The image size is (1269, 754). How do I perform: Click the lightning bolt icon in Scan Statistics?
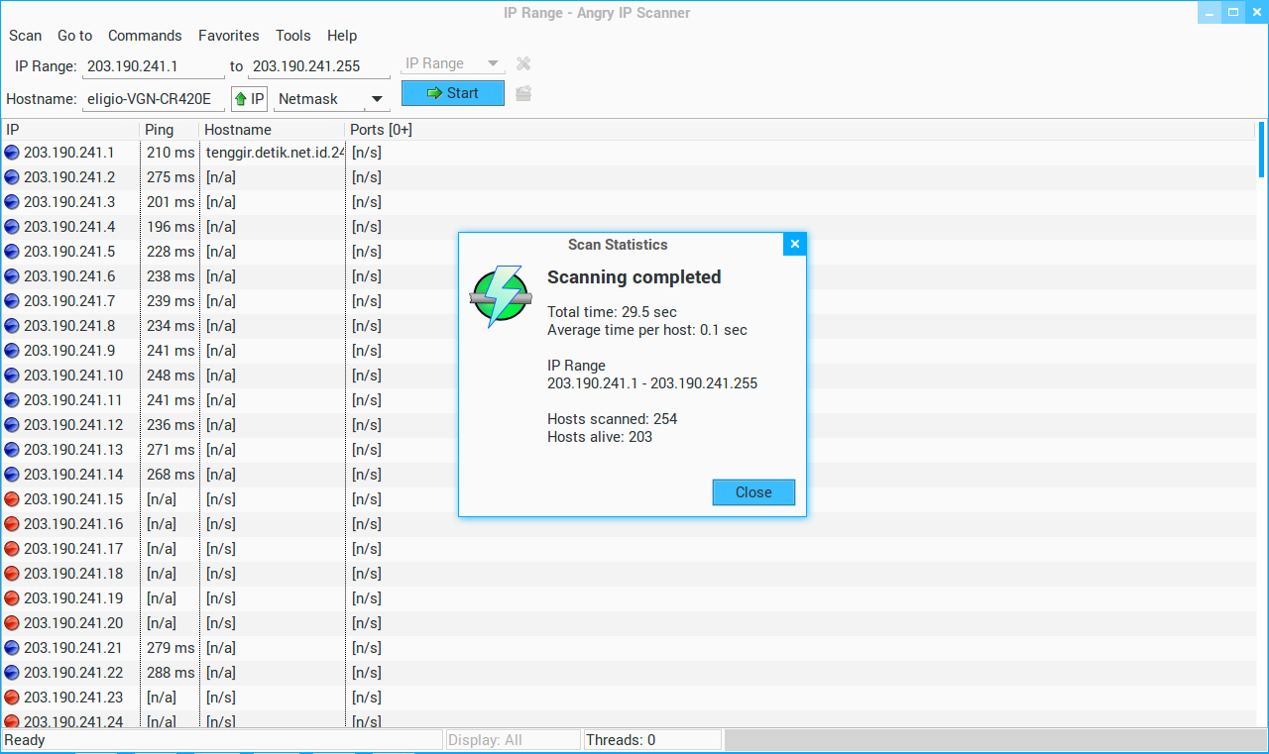tap(501, 296)
